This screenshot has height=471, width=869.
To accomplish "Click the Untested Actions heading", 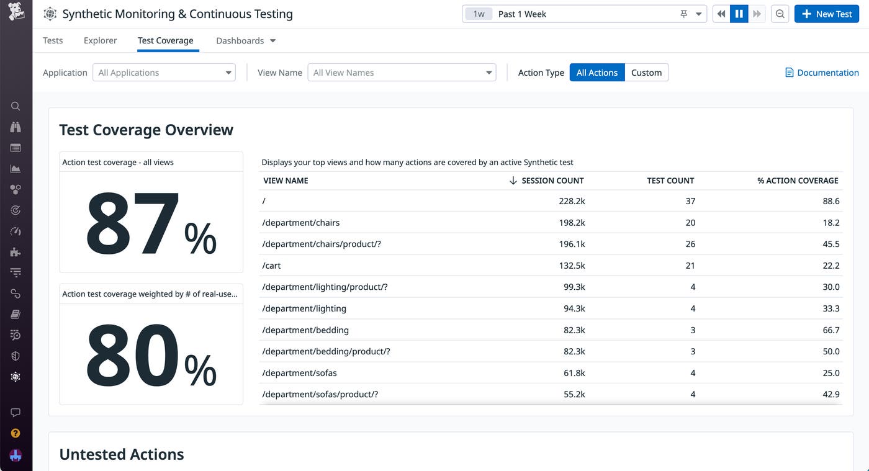I will click(x=122, y=454).
